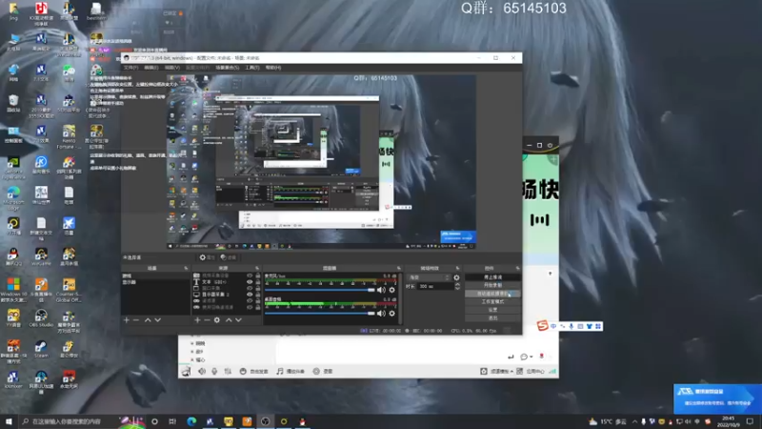Viewport: 762px width, 429px height.
Task: Click the 停止推流 button in Controls
Action: 492,277
